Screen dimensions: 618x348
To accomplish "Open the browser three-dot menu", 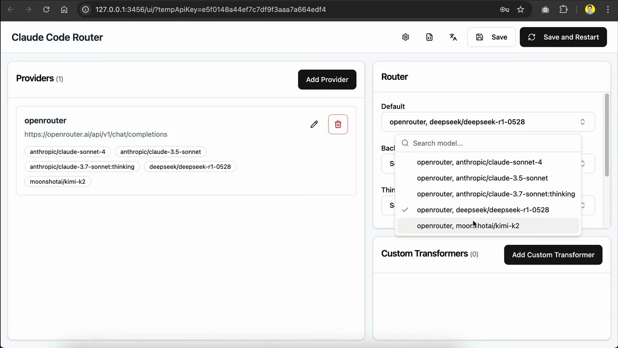I will point(608,9).
